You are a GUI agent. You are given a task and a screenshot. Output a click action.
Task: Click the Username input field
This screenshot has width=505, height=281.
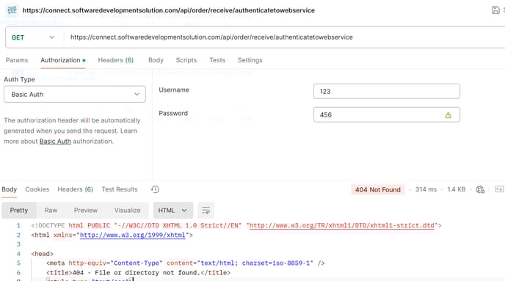[x=387, y=92]
